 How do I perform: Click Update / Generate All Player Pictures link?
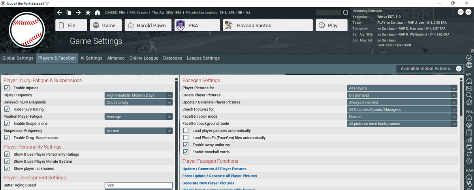tap(214, 169)
